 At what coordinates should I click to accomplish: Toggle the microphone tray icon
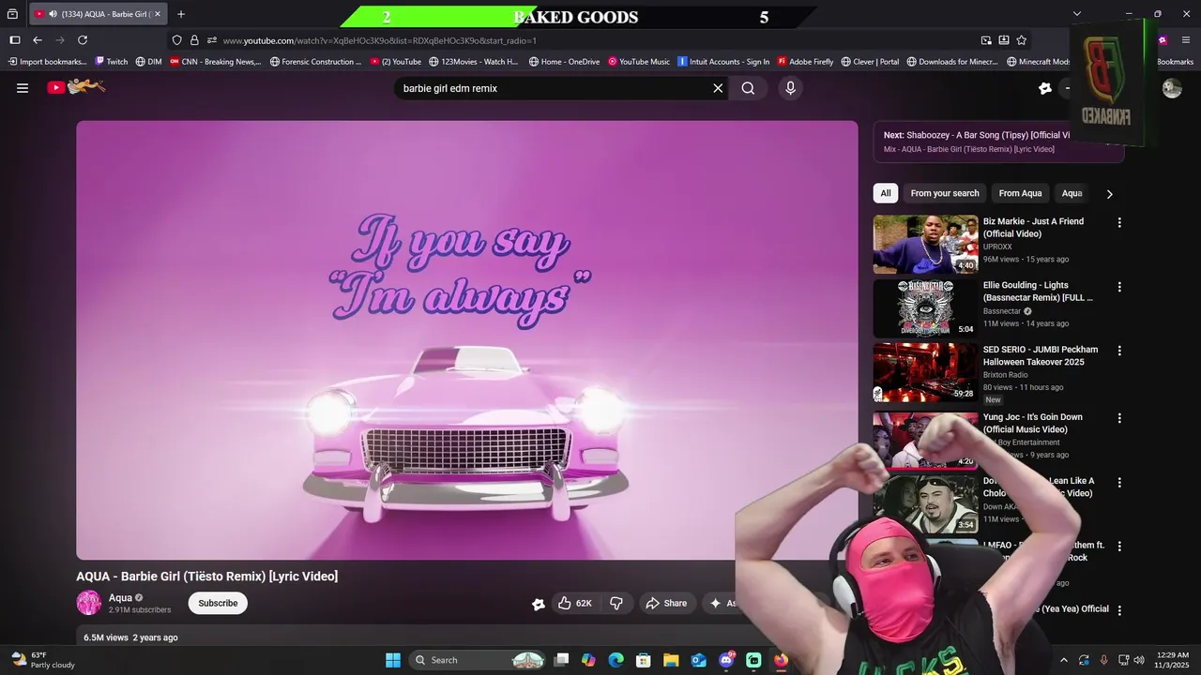(1103, 660)
